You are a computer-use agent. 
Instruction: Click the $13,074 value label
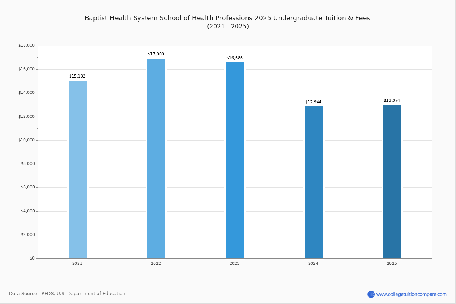point(392,100)
